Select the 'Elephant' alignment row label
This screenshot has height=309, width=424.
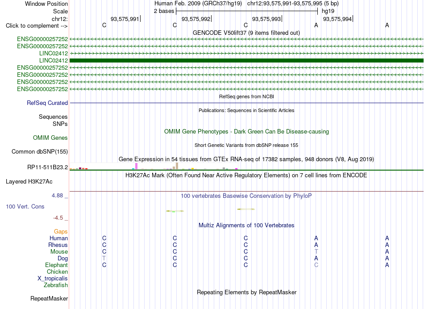pyautogui.click(x=57, y=265)
